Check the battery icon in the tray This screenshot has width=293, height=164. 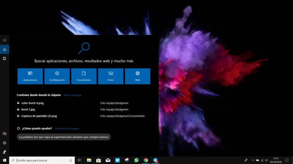coord(258,160)
